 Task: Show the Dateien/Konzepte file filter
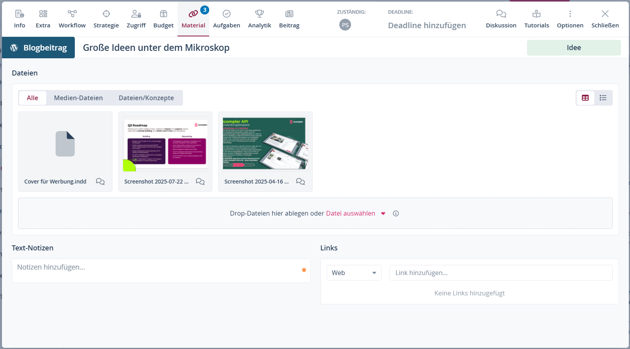click(x=146, y=98)
